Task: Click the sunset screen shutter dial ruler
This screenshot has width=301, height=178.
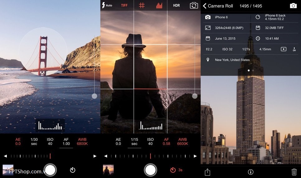Action: coord(150,156)
